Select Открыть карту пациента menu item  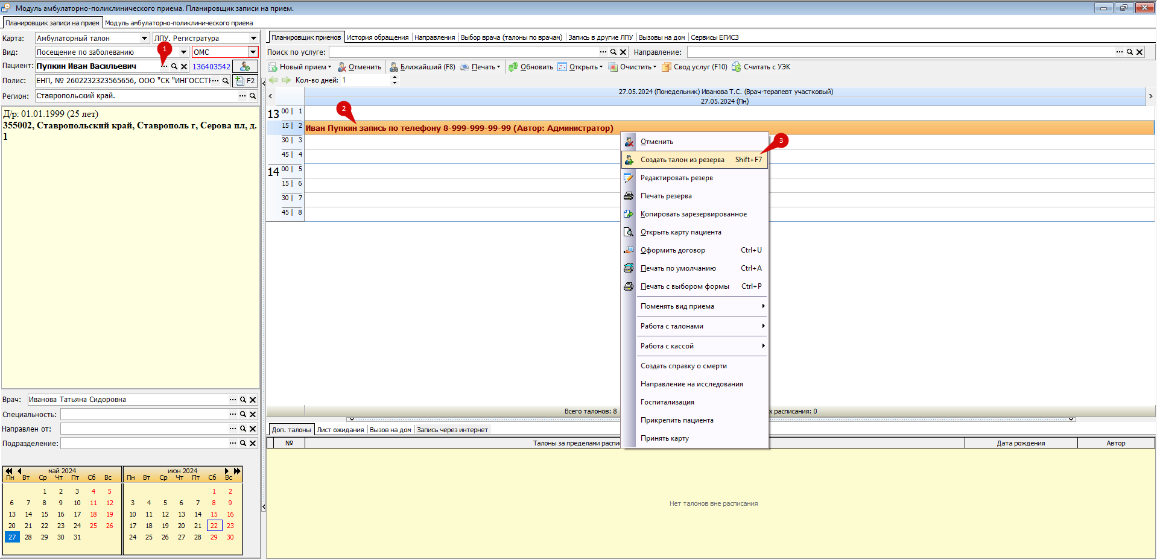[695, 232]
